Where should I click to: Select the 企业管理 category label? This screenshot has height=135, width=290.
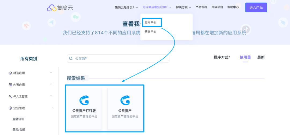pos(19,108)
